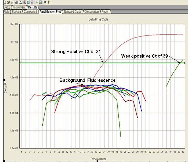The image size is (188, 164).
Task: Select the Results tab
Action: pos(33,7)
